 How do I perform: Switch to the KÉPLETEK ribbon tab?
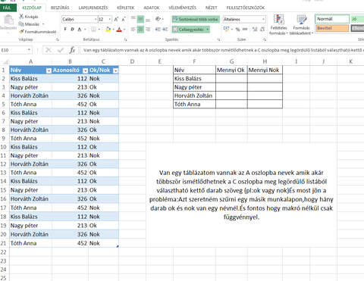(x=126, y=8)
